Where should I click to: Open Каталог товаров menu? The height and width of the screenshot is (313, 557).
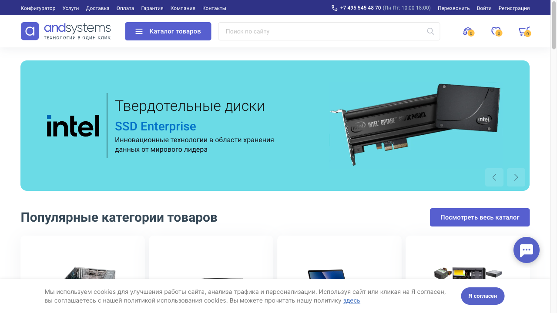168,31
